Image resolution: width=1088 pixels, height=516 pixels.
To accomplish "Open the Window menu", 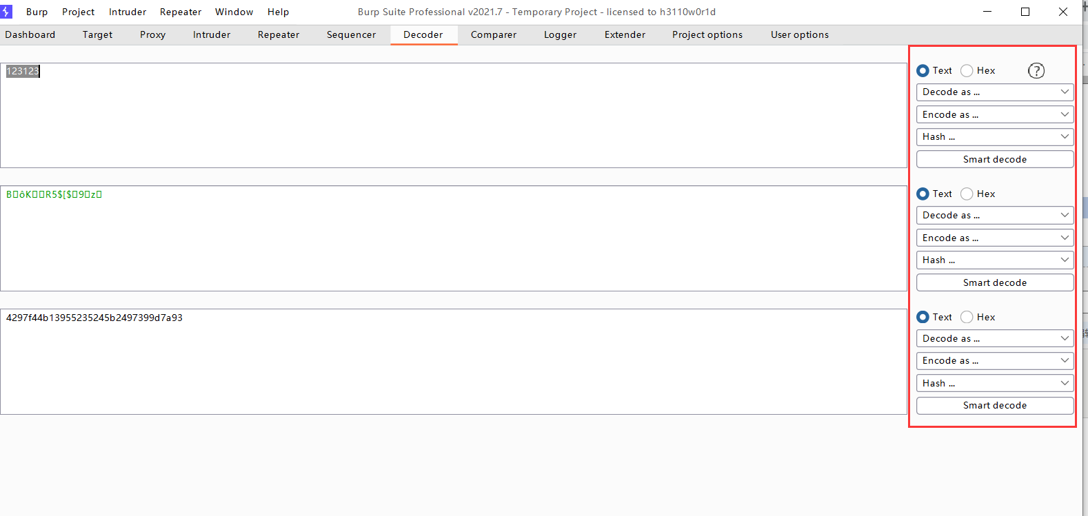I will coord(234,12).
